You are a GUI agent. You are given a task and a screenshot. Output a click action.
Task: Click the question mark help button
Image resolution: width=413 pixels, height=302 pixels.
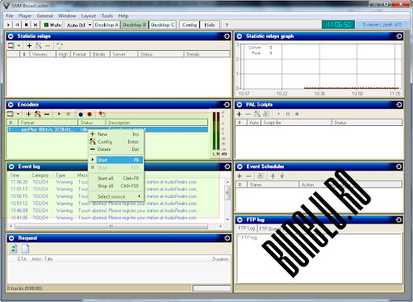point(227,25)
